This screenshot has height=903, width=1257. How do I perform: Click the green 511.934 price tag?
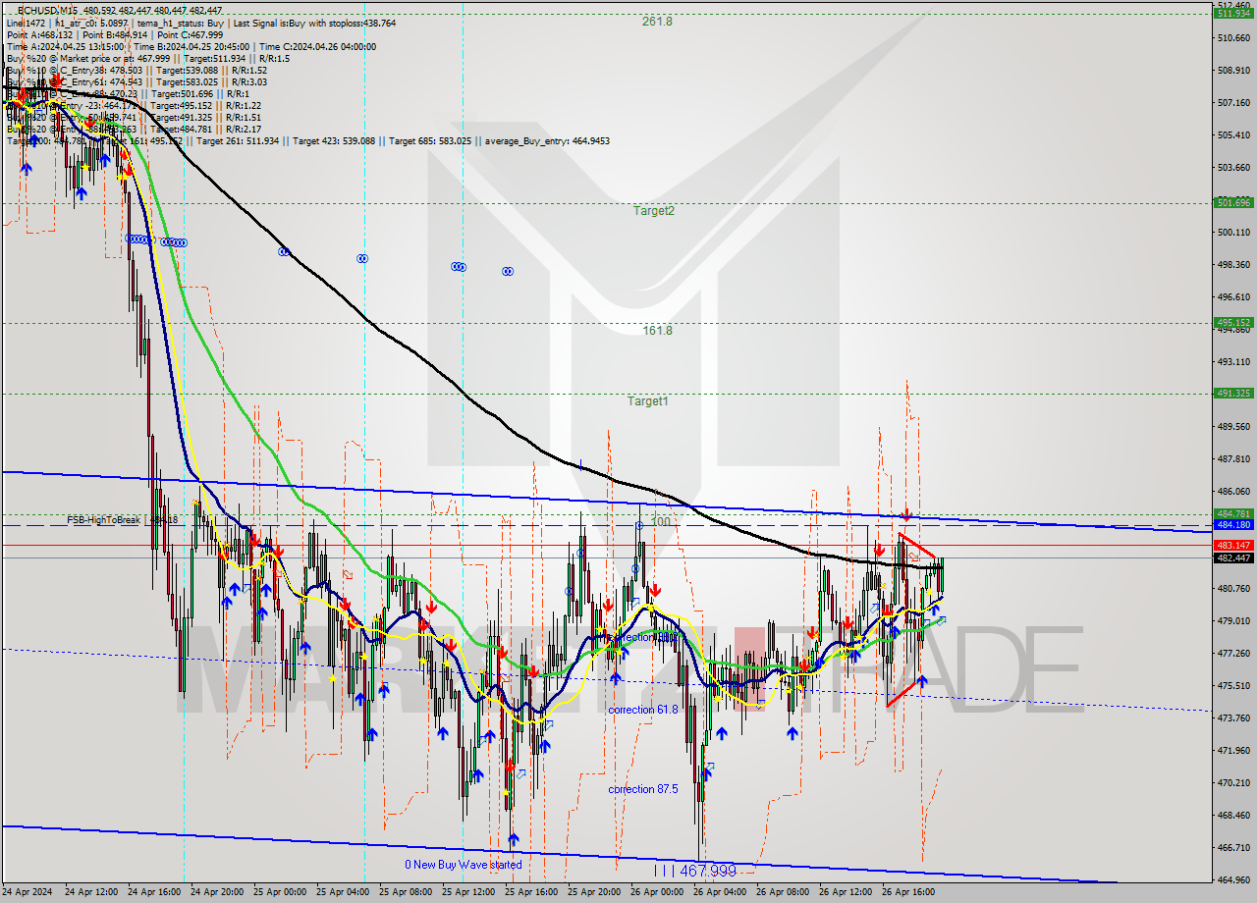pos(1233,13)
